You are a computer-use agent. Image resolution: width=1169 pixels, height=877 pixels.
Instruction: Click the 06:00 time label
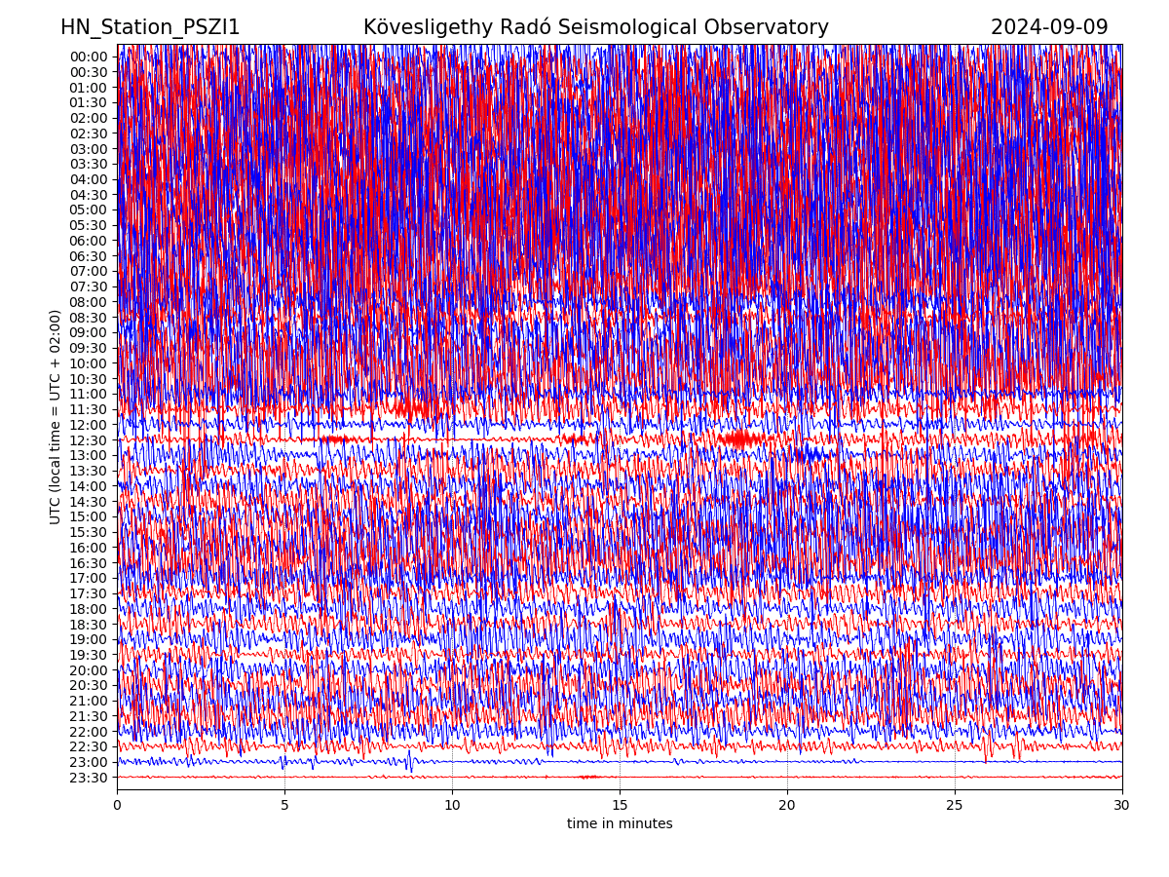89,241
